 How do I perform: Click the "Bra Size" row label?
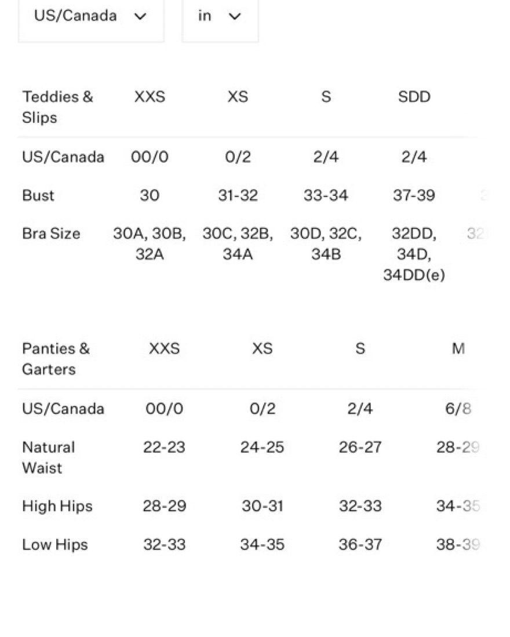[51, 234]
